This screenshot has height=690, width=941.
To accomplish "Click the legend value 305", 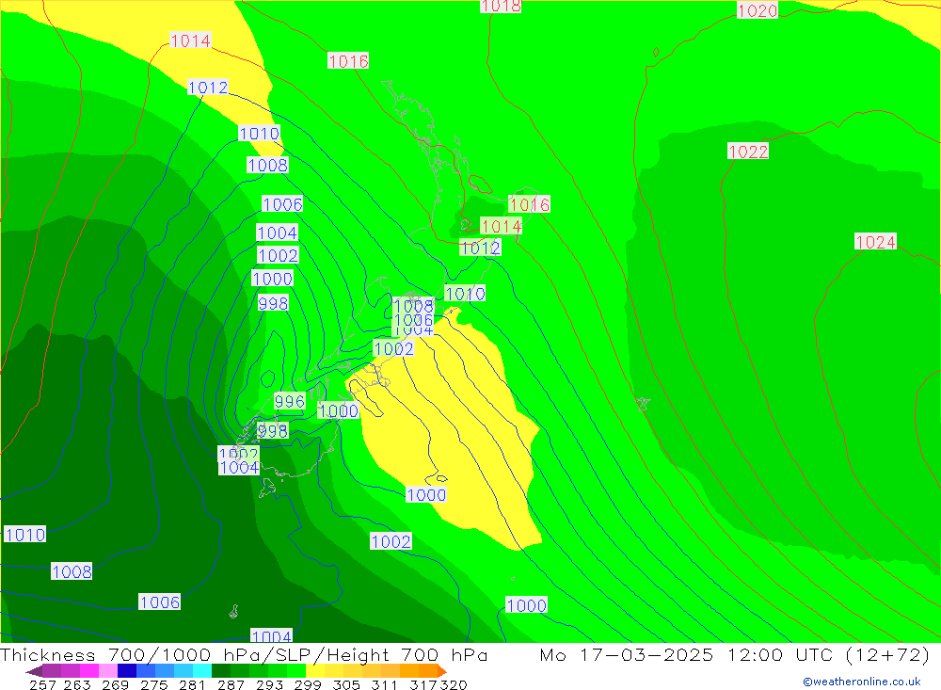I will tap(345, 684).
